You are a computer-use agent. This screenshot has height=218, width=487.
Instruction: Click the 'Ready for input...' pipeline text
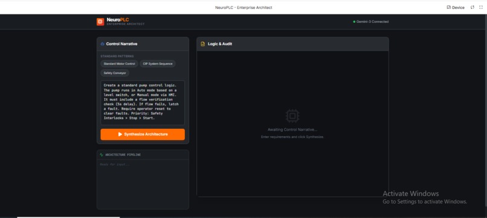coord(115,164)
